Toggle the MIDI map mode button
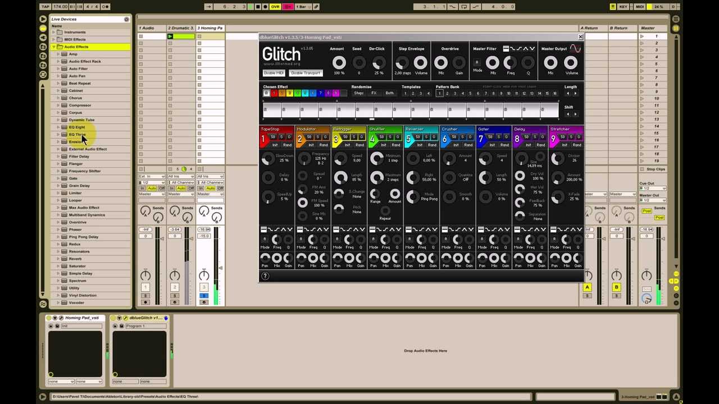This screenshot has height=404, width=719. [639, 7]
